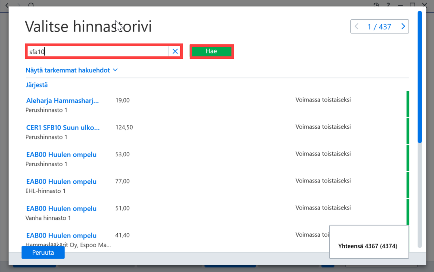The height and width of the screenshot is (272, 434).
Task: Click the dialog's blue vertical scrollbar
Action: (420, 77)
